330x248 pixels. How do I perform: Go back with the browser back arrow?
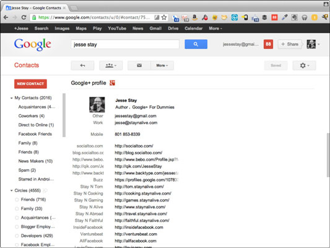tap(6, 17)
